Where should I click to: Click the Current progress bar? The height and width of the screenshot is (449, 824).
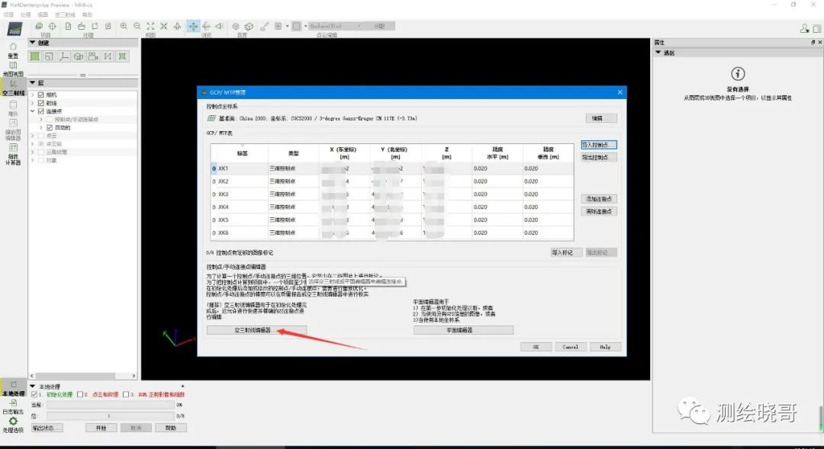(110, 405)
